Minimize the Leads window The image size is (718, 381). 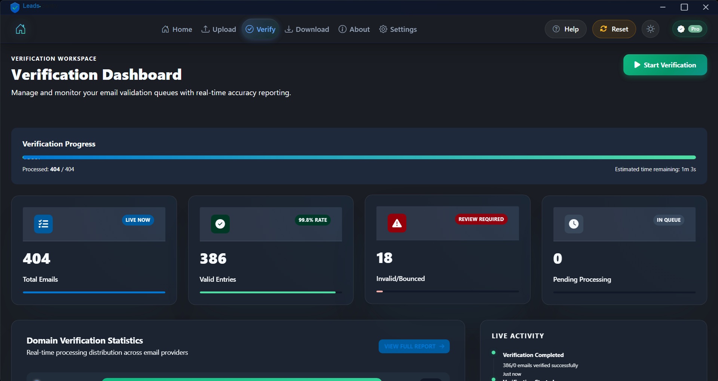663,7
